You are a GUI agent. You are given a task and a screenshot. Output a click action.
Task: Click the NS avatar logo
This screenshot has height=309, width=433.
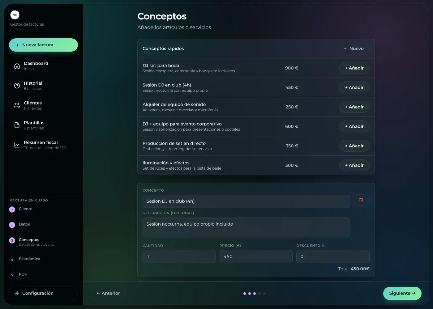pyautogui.click(x=15, y=15)
